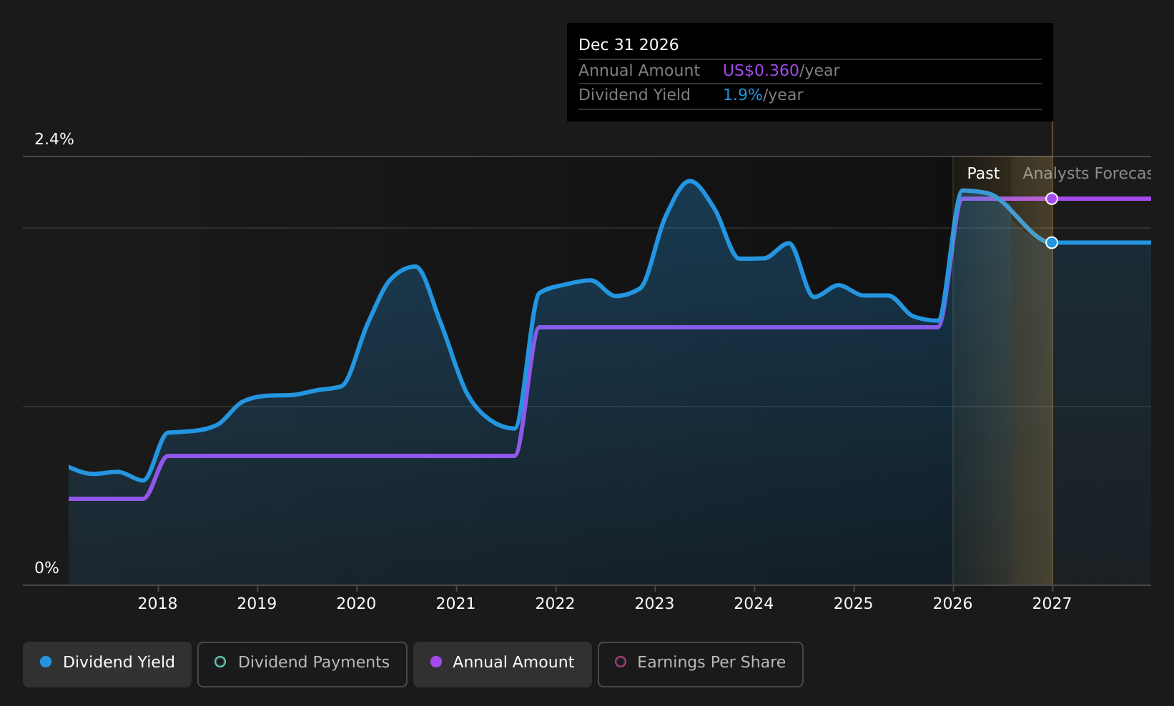Click the Past region label
Screen dimensions: 1174x706
tap(983, 174)
